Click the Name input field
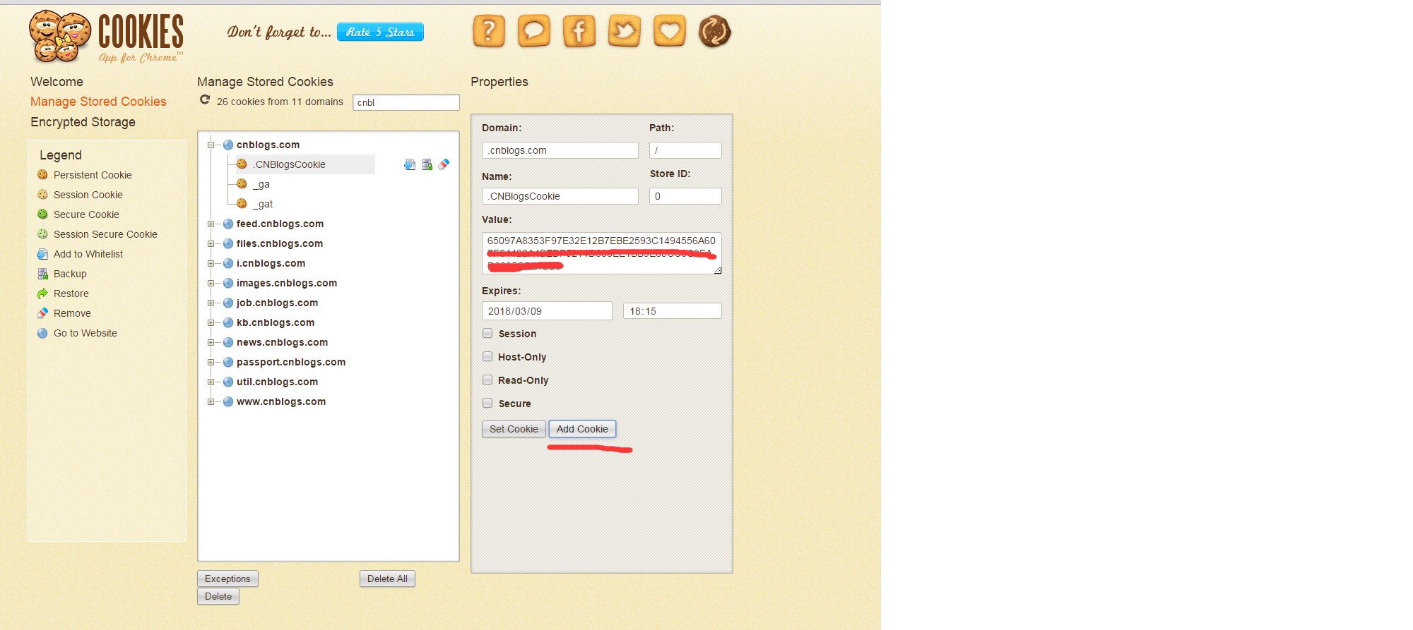 (x=560, y=196)
